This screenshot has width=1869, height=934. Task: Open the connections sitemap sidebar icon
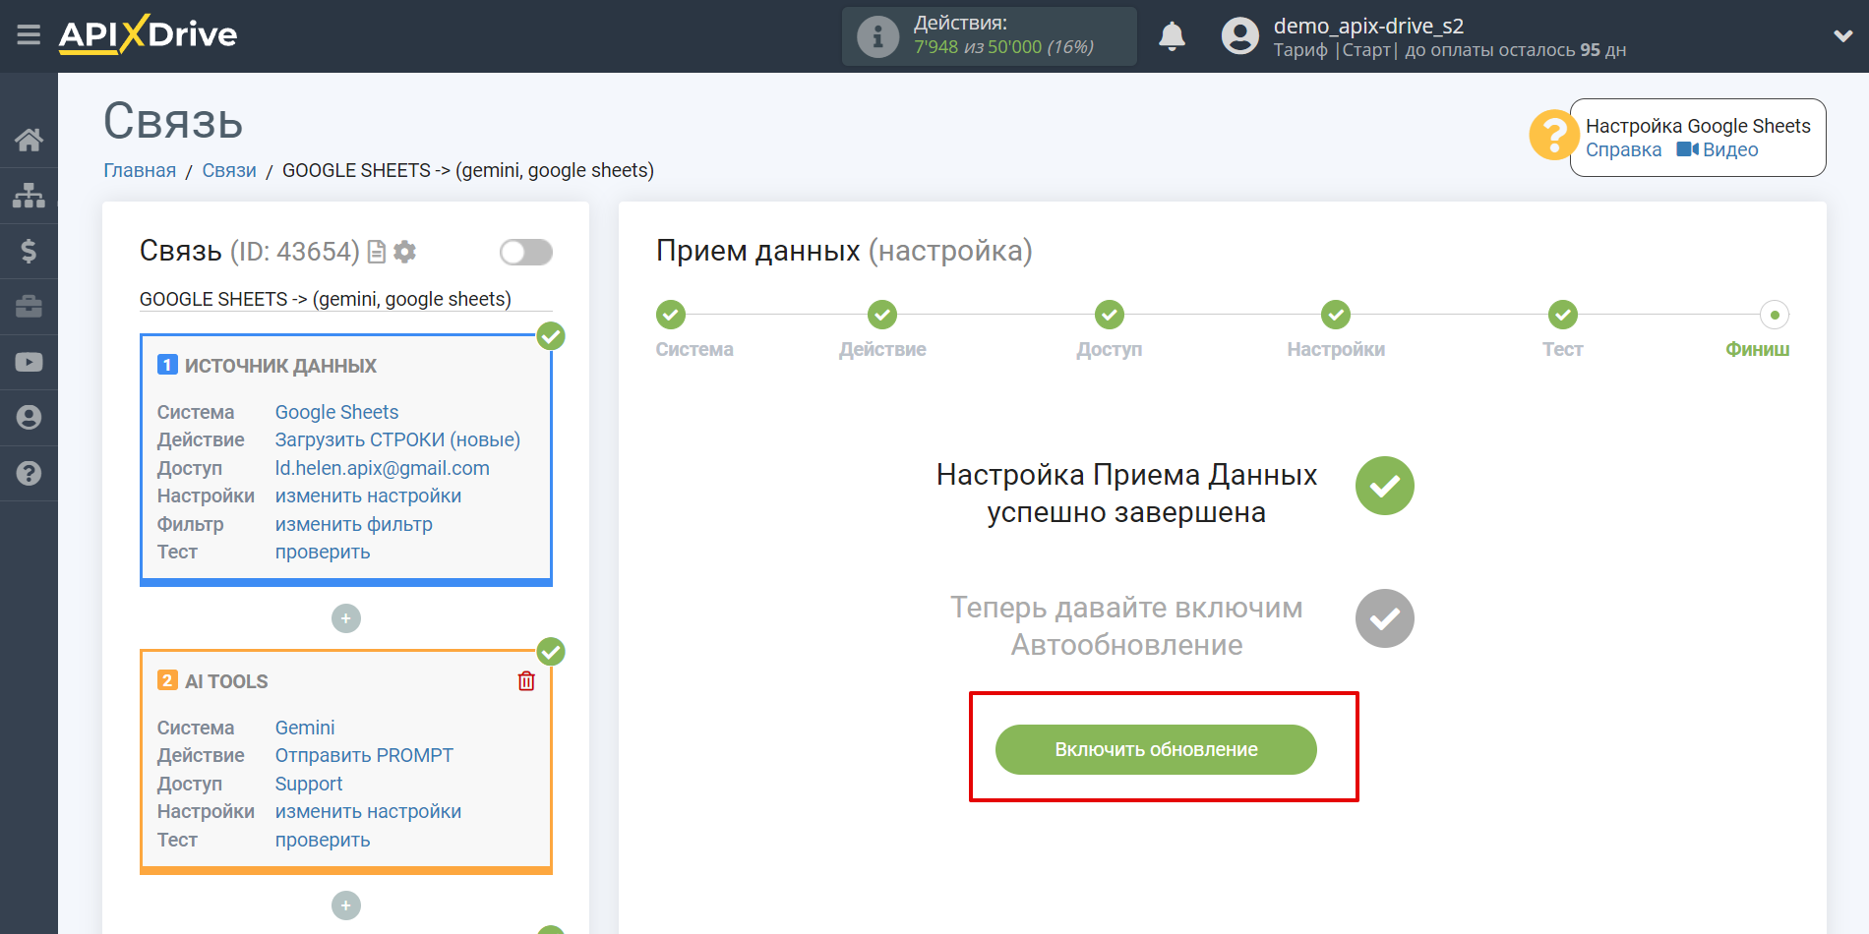point(29,196)
